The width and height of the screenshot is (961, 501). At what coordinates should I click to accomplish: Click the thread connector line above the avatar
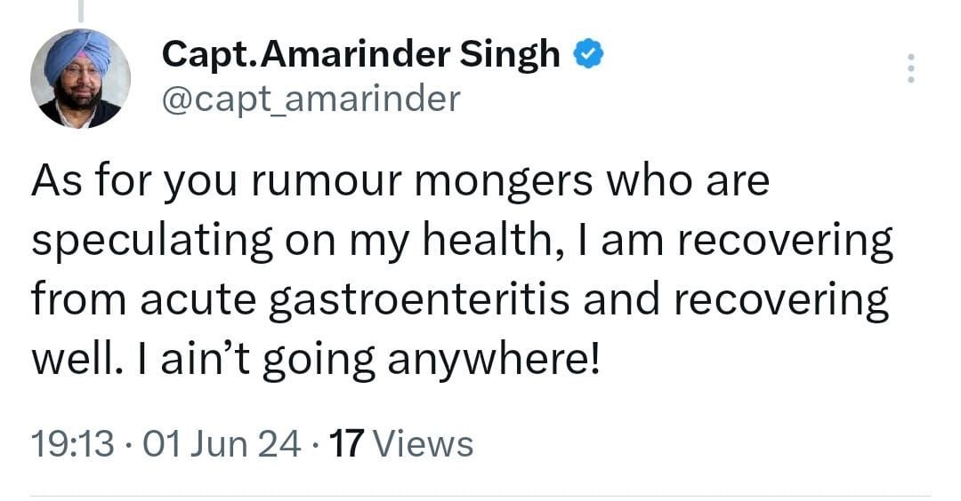point(80,11)
